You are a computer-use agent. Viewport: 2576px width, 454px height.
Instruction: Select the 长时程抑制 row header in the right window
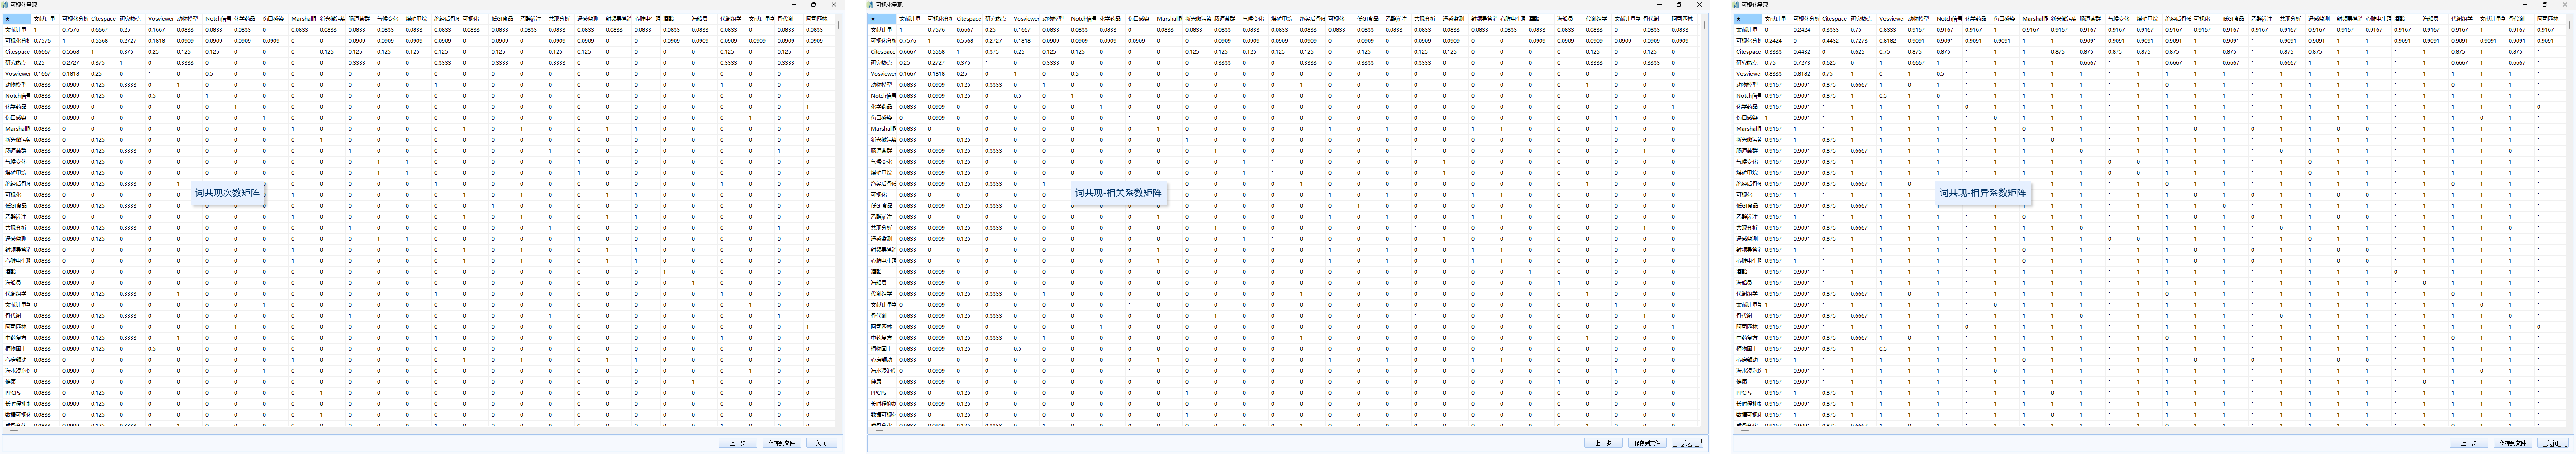(x=1748, y=404)
